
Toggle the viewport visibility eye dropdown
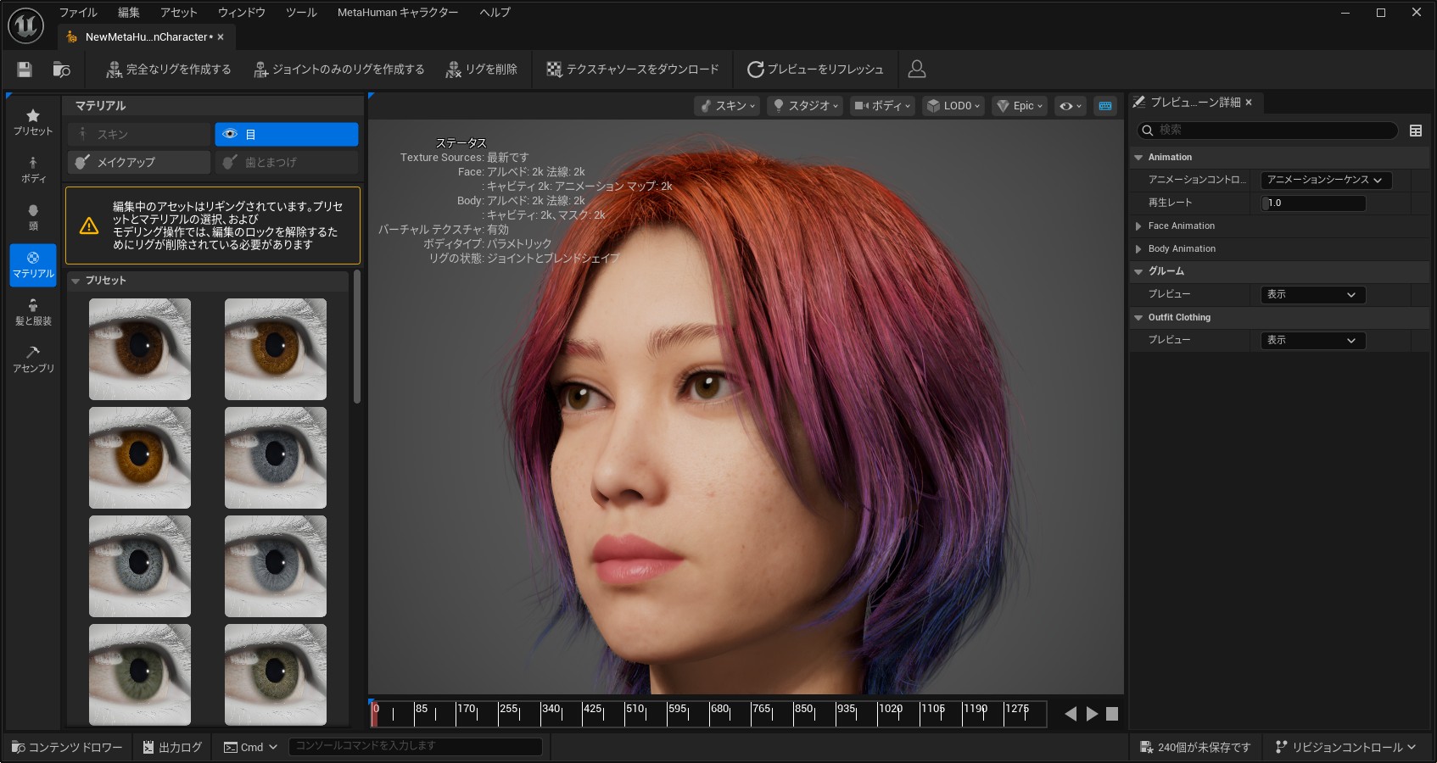tap(1070, 106)
